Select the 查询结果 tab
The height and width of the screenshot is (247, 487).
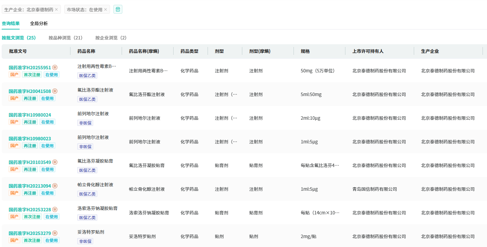tap(11, 24)
